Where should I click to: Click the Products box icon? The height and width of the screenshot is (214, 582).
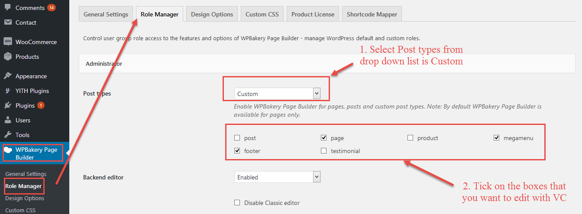pos(8,57)
